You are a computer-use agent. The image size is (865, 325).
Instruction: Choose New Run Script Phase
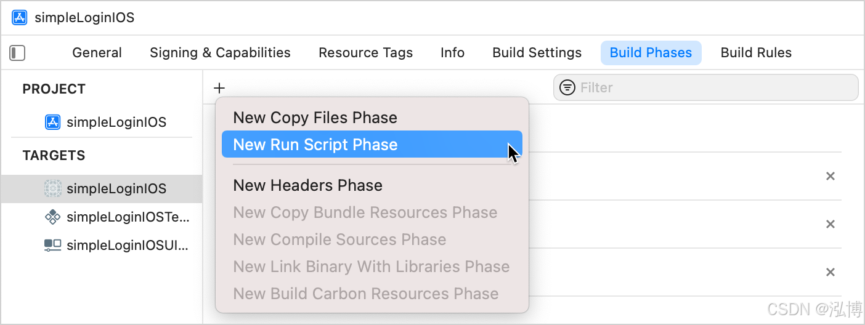[x=315, y=145]
